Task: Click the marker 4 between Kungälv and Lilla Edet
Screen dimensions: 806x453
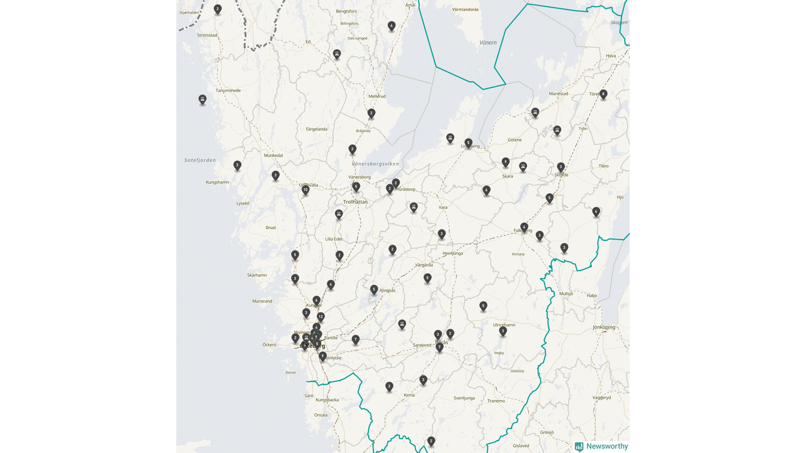Action: [x=331, y=285]
